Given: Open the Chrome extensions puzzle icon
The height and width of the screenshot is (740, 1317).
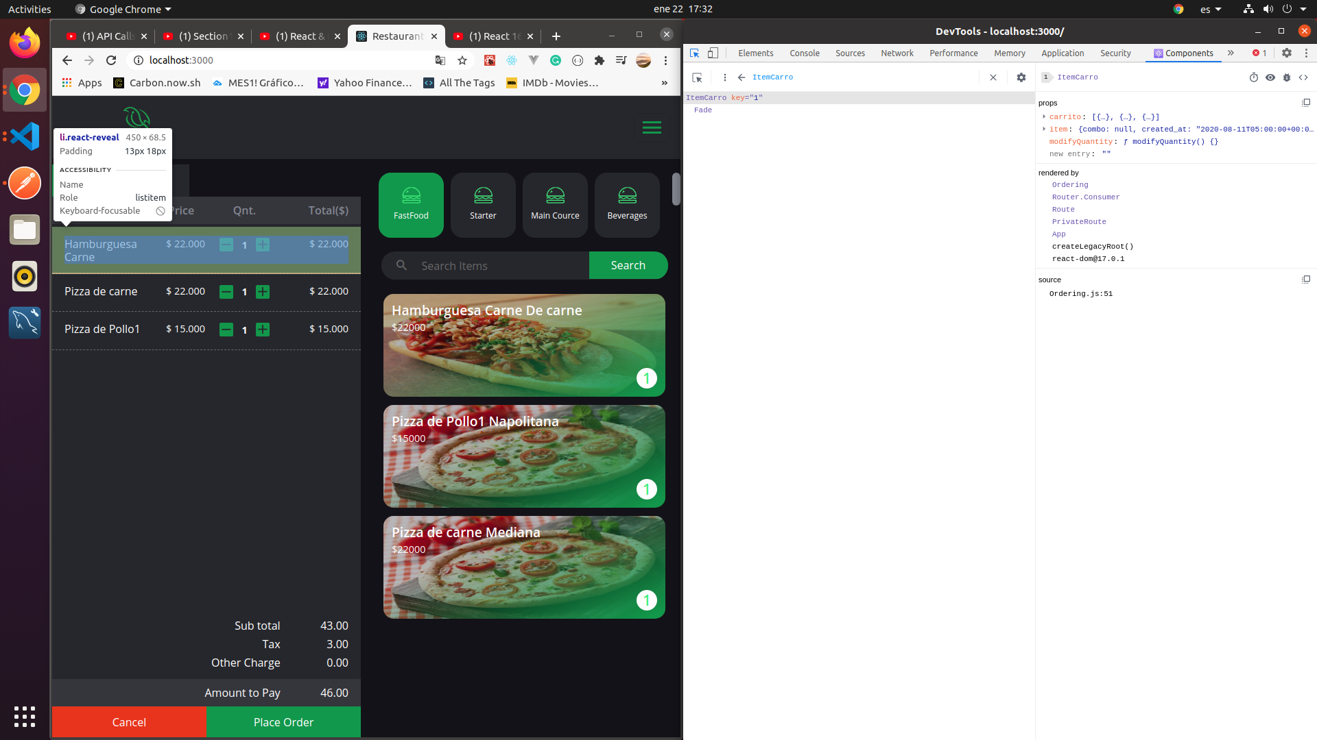Looking at the screenshot, I should pyautogui.click(x=600, y=60).
